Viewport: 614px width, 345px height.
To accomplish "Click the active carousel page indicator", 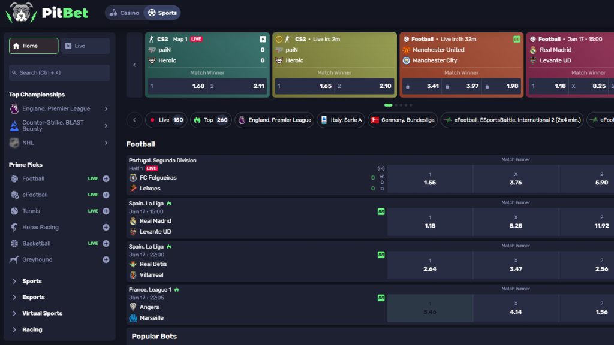I will [x=388, y=105].
